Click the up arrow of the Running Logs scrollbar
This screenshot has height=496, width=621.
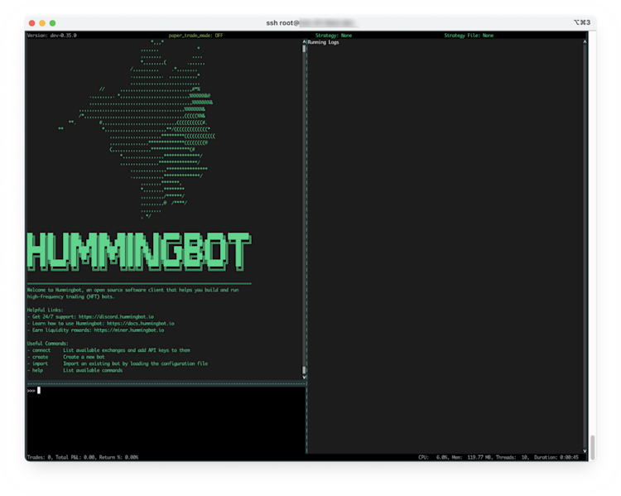click(x=585, y=41)
